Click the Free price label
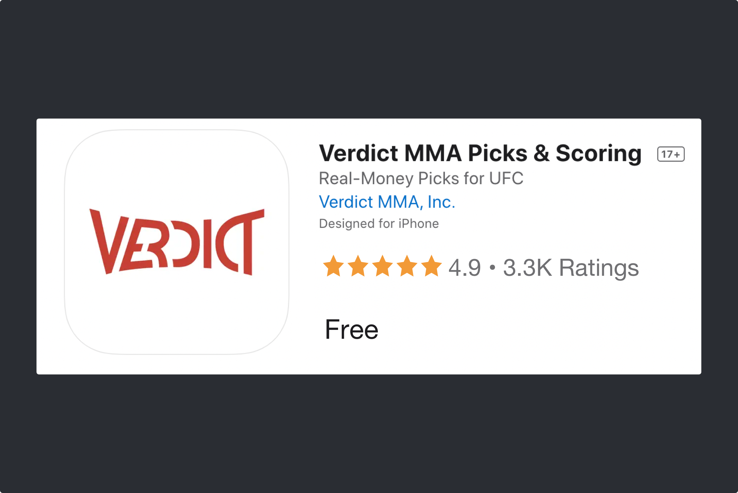The width and height of the screenshot is (738, 493). [x=351, y=330]
